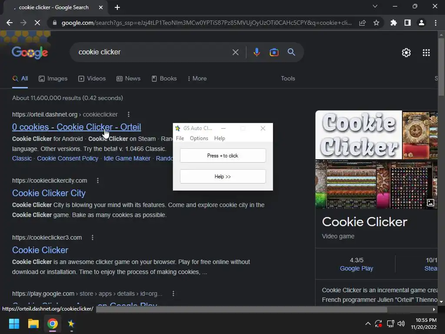Click Chrome icon in the taskbar
The height and width of the screenshot is (334, 445).
pos(53,324)
